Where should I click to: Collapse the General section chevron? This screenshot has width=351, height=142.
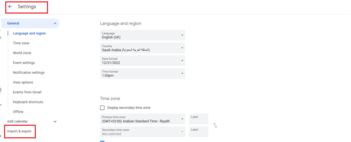(55, 23)
